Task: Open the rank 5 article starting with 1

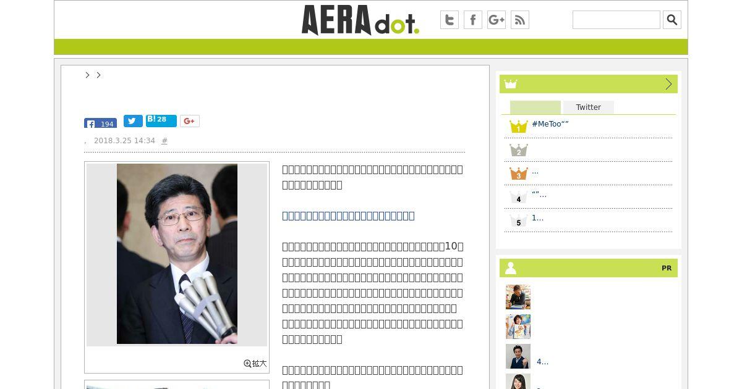Action: point(538,218)
